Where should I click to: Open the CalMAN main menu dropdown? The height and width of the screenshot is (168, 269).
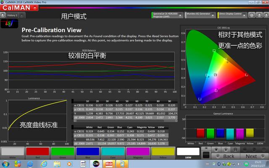35,8
